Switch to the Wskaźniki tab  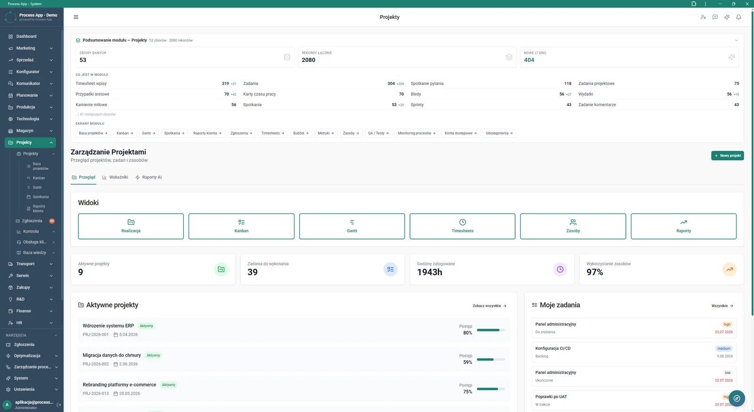point(115,177)
